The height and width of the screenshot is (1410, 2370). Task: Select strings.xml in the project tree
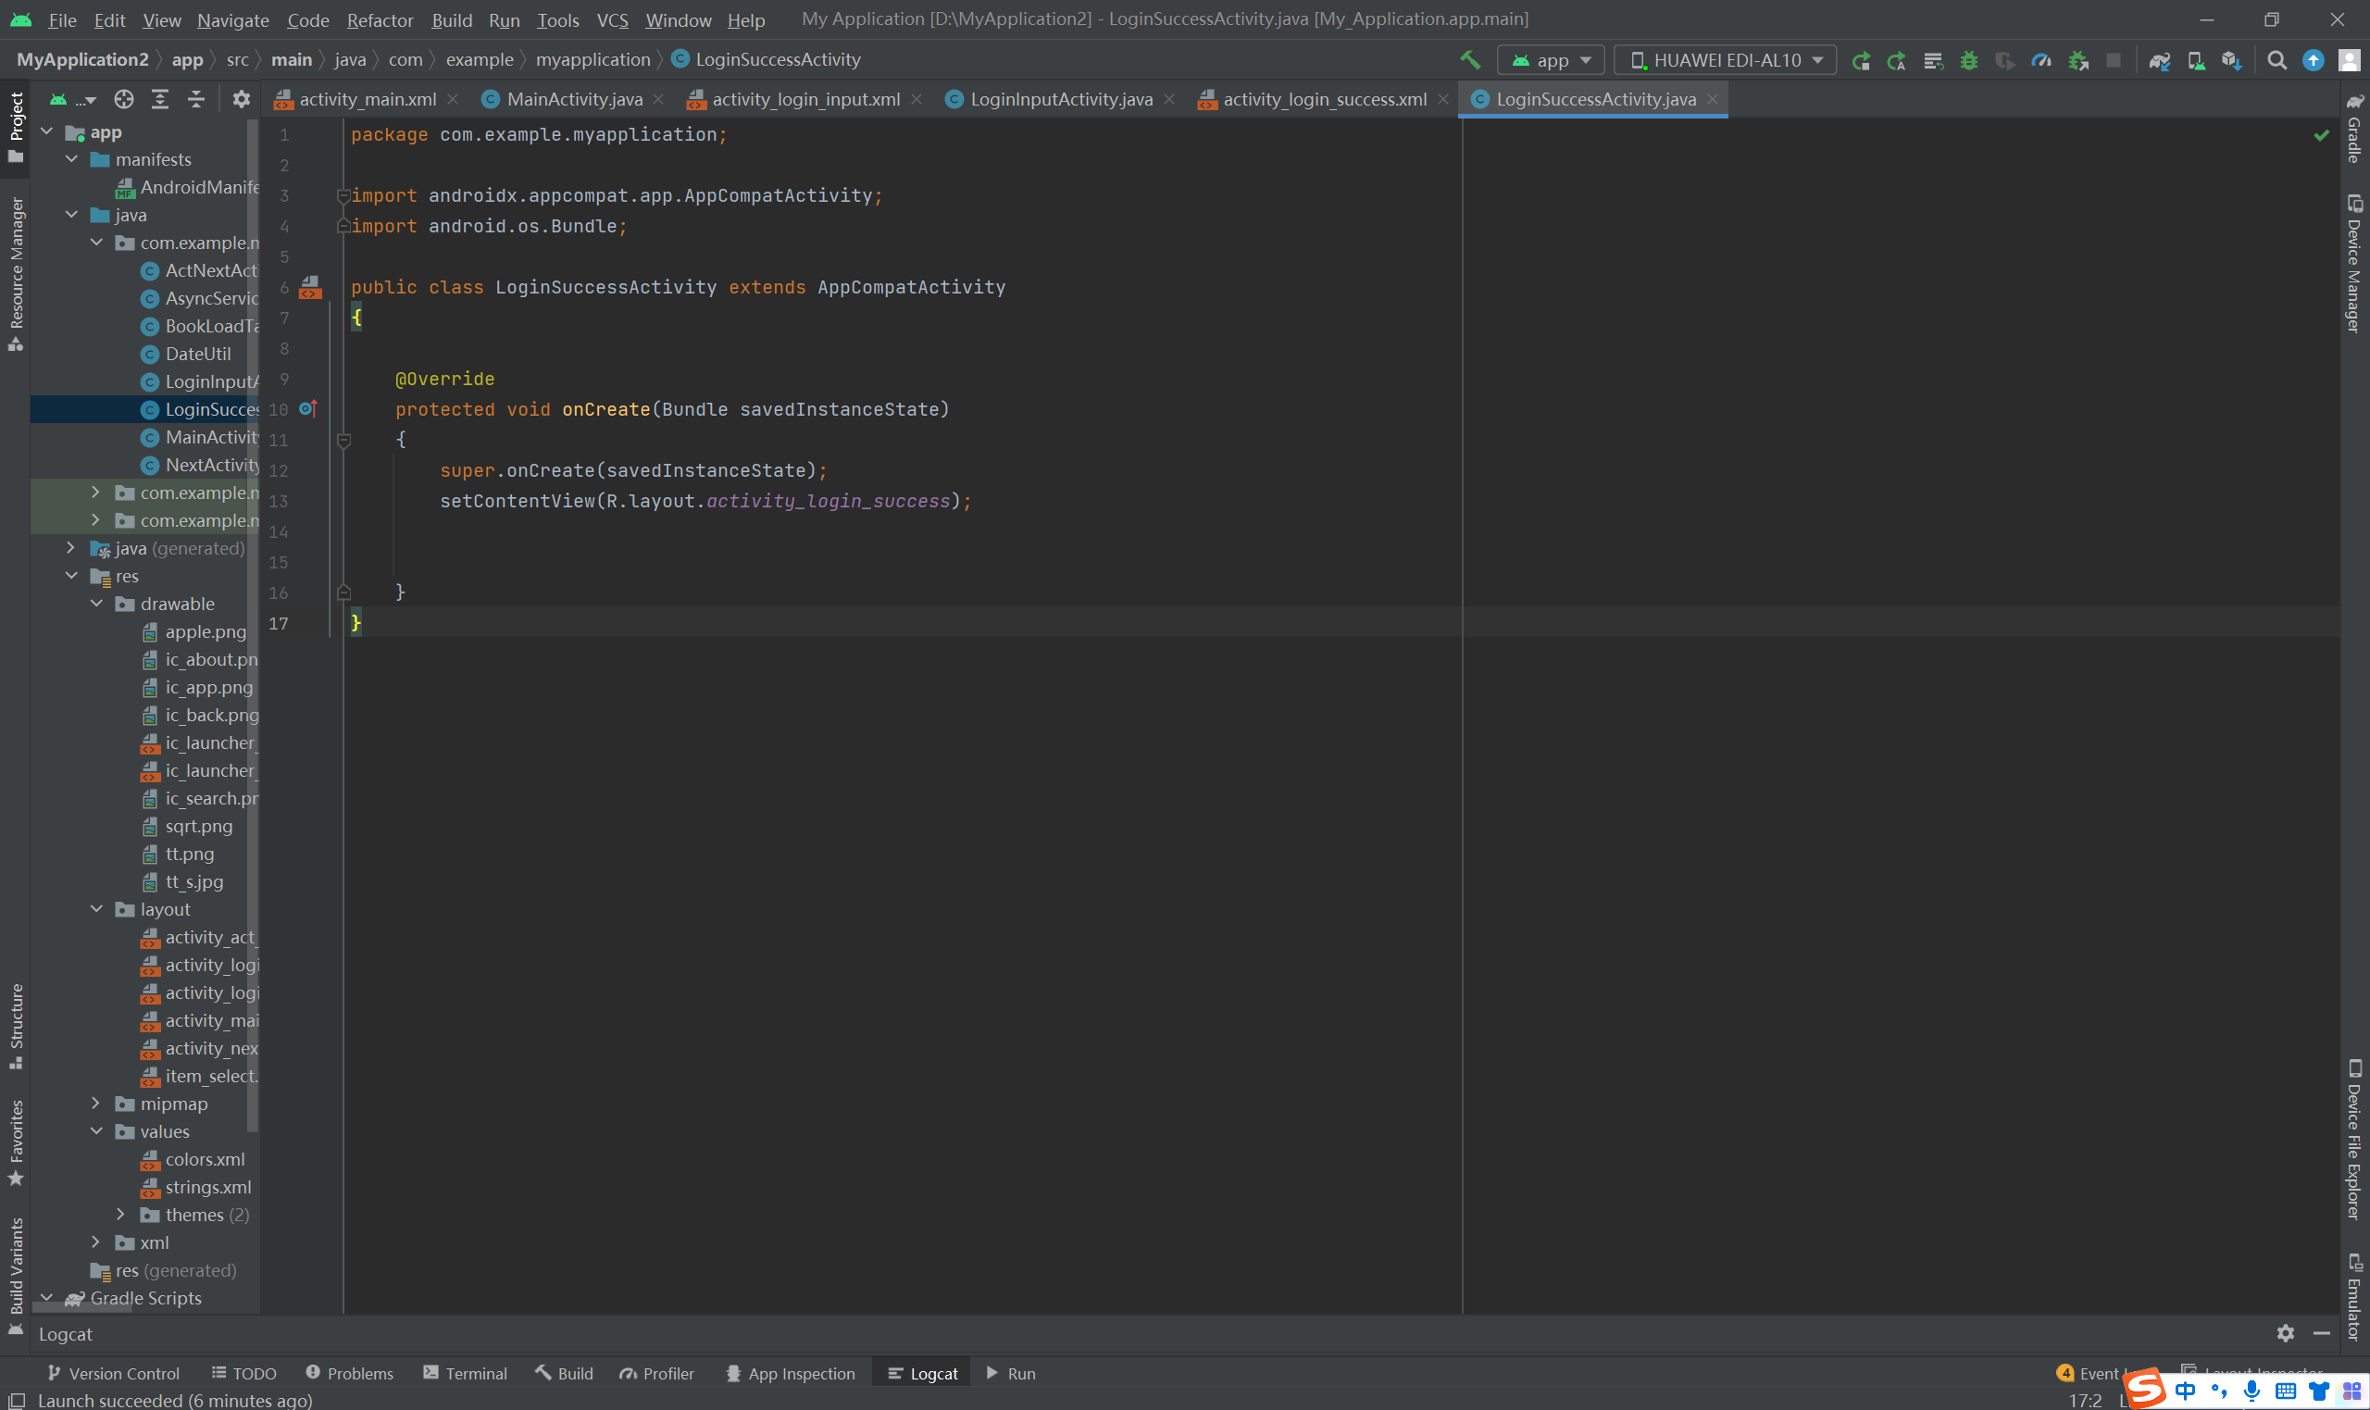click(x=208, y=1187)
